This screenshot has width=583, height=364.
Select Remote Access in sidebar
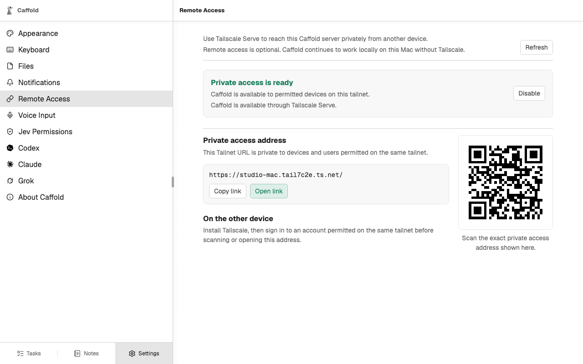(86, 99)
